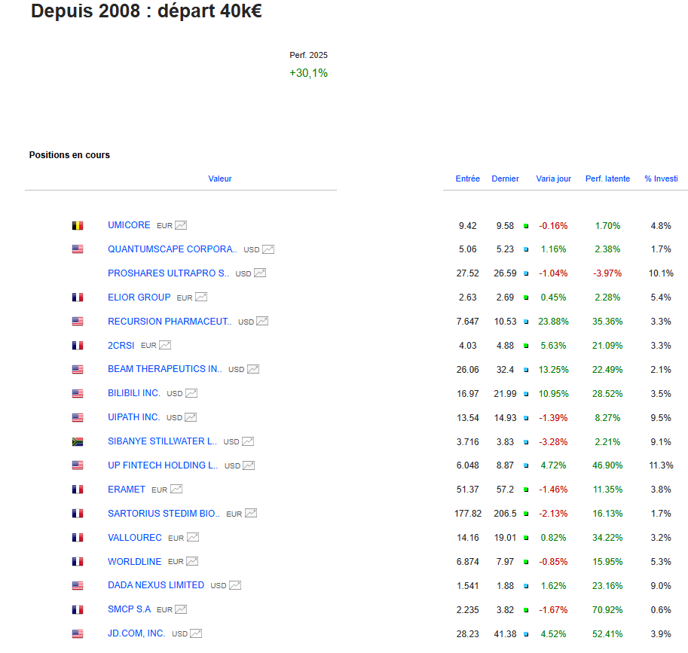The image size is (688, 653).
Task: Open the chart icon for BILIBILI INC.
Action: pyautogui.click(x=191, y=393)
